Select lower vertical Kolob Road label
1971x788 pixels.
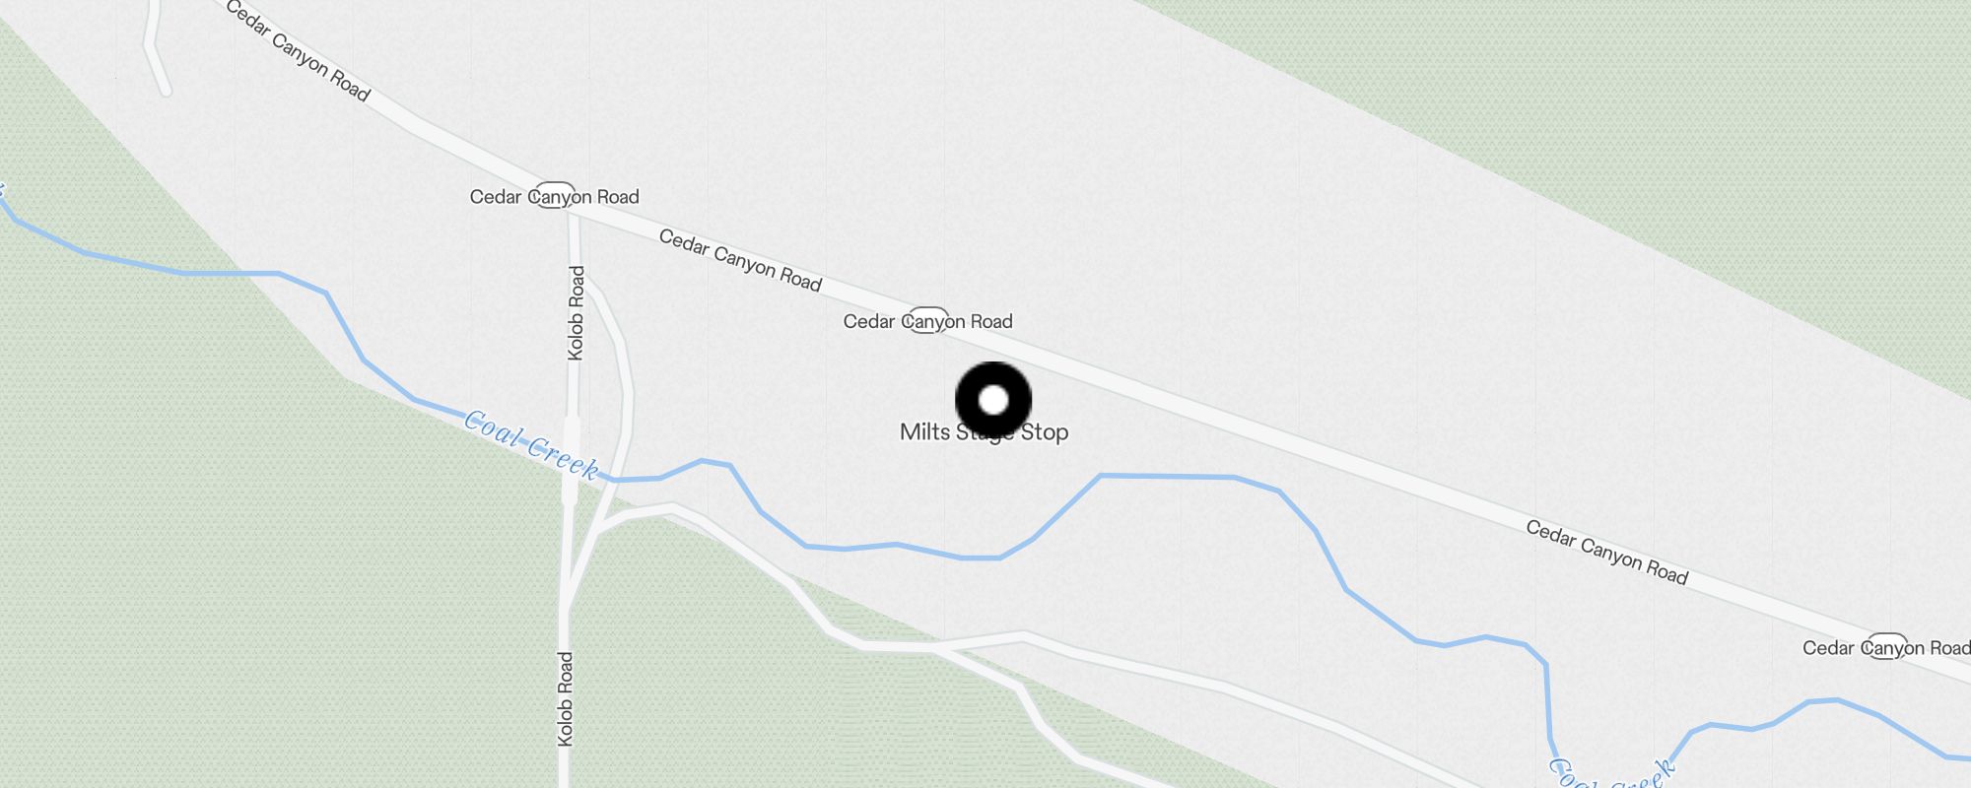565,698
